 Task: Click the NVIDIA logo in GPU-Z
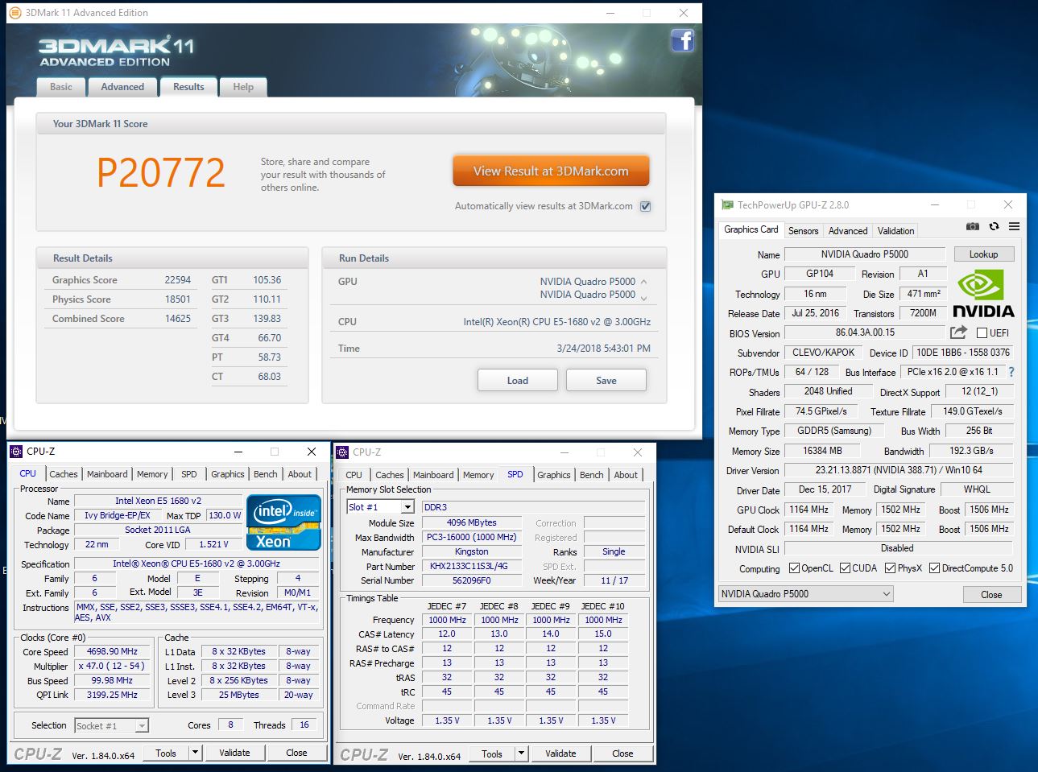[983, 294]
